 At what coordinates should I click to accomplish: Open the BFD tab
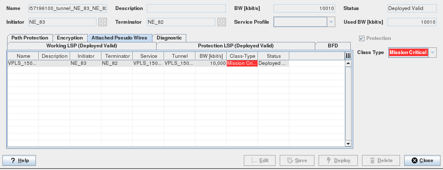coord(333,46)
